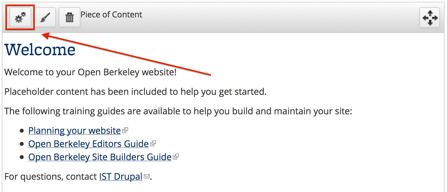Delete the pane with the trash icon
Viewport: 447px width, 192px height.
coord(70,17)
